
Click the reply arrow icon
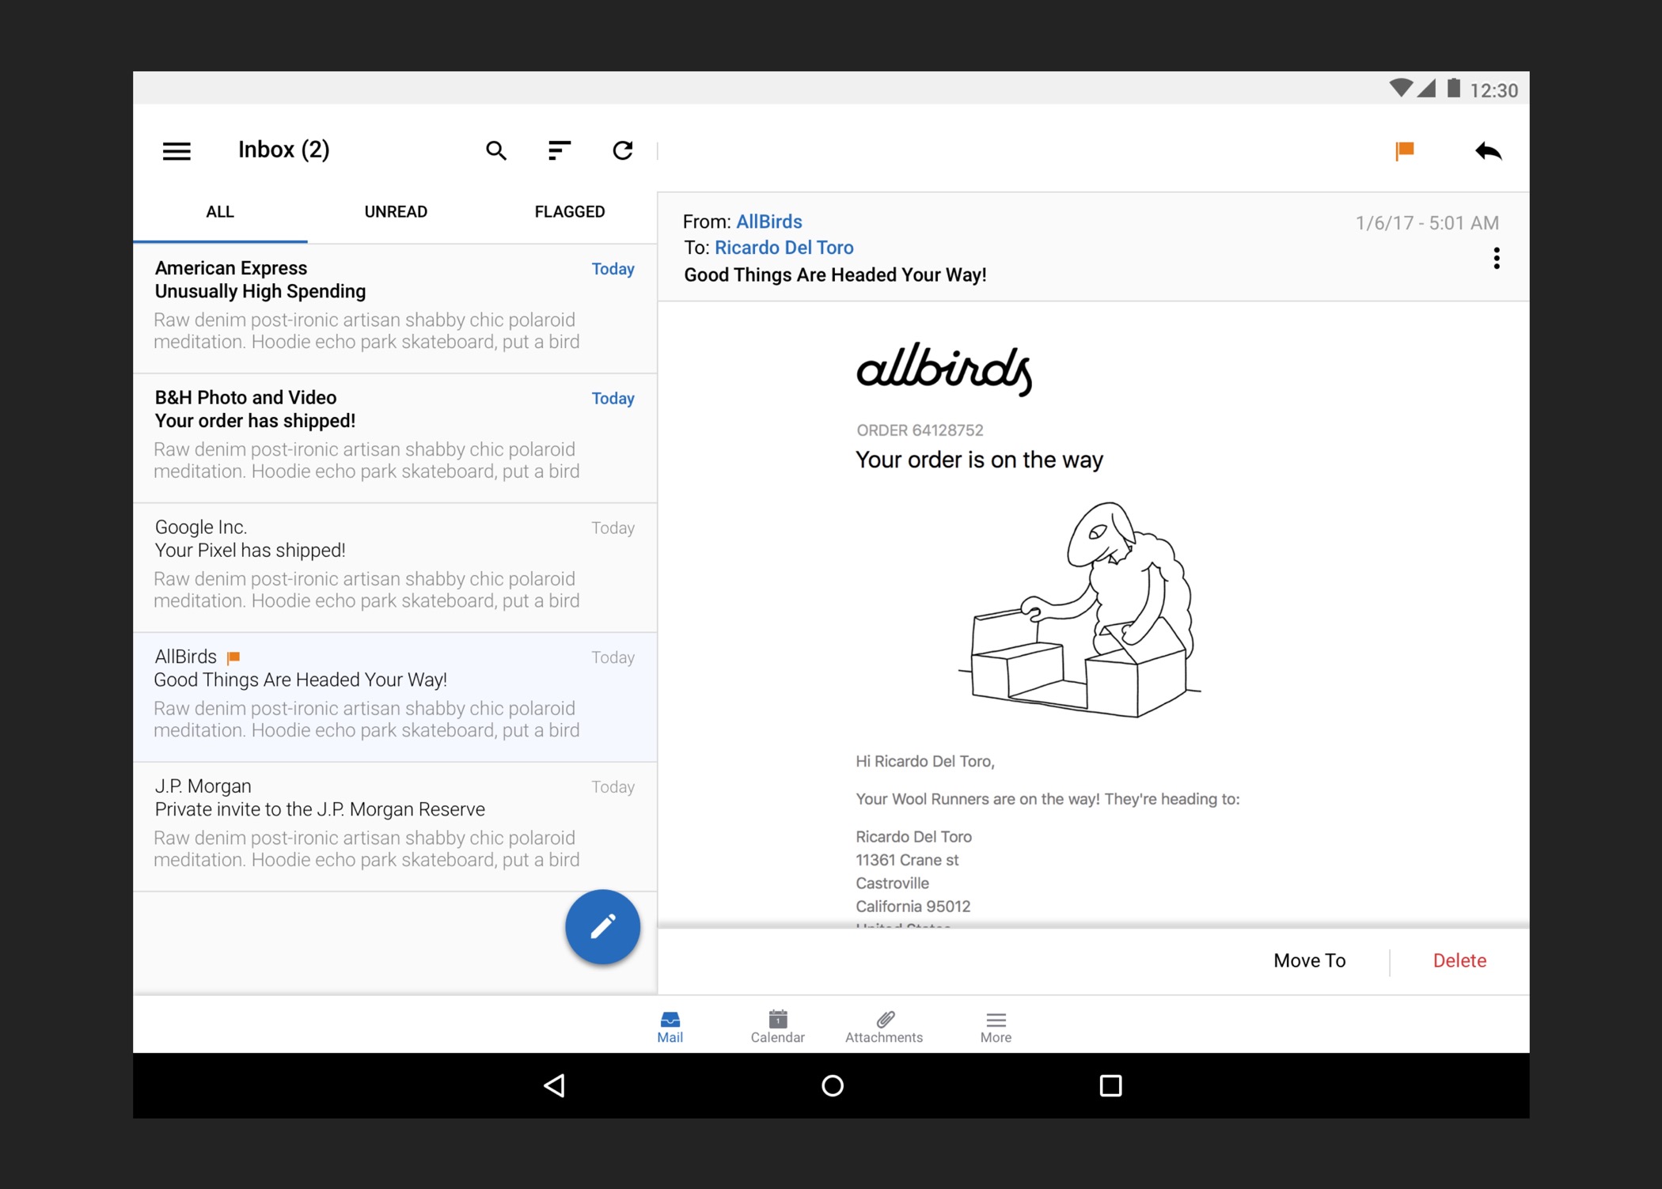(1488, 150)
